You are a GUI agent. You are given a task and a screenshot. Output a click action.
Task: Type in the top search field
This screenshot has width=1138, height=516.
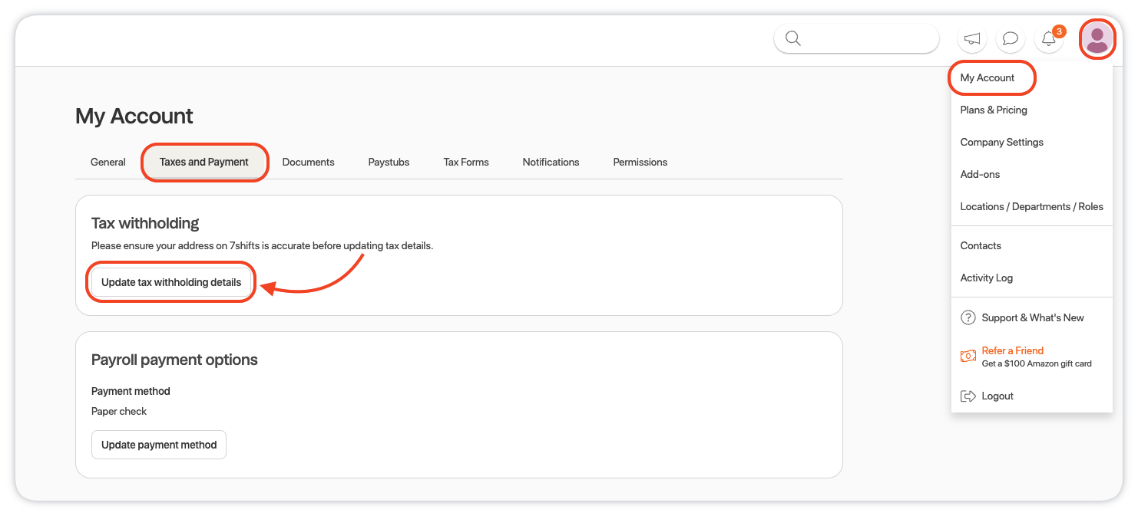click(868, 38)
